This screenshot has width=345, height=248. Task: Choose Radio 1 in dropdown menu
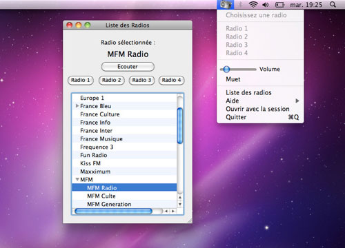pyautogui.click(x=260, y=28)
